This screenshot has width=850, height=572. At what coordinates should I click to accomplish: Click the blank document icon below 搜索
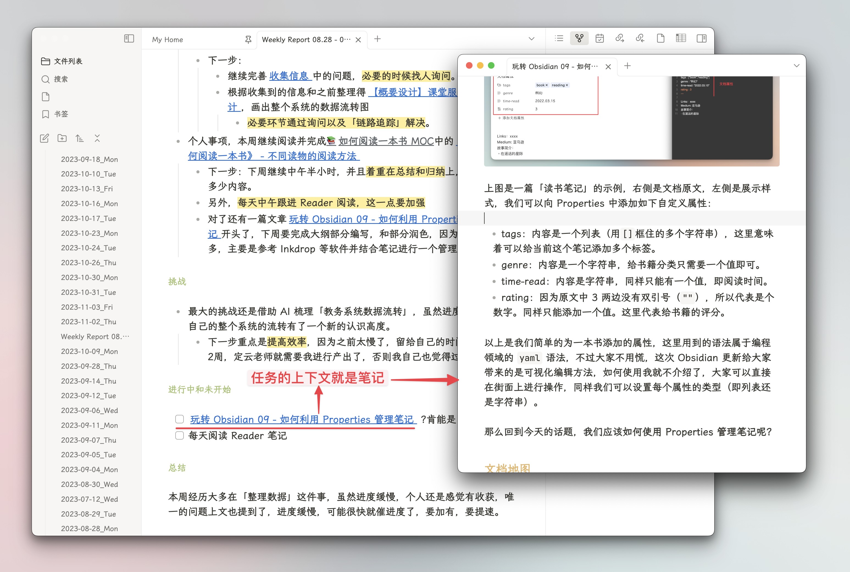[46, 97]
